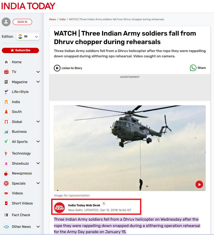The width and height of the screenshot is (214, 235).
Task: Open the Life+Style menu item
Action: click(20, 92)
